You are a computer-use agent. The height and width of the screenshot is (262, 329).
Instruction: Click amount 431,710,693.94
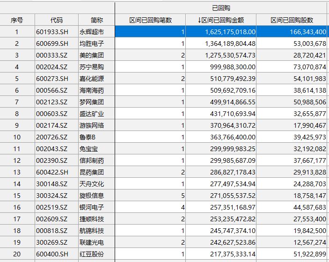coord(233,114)
